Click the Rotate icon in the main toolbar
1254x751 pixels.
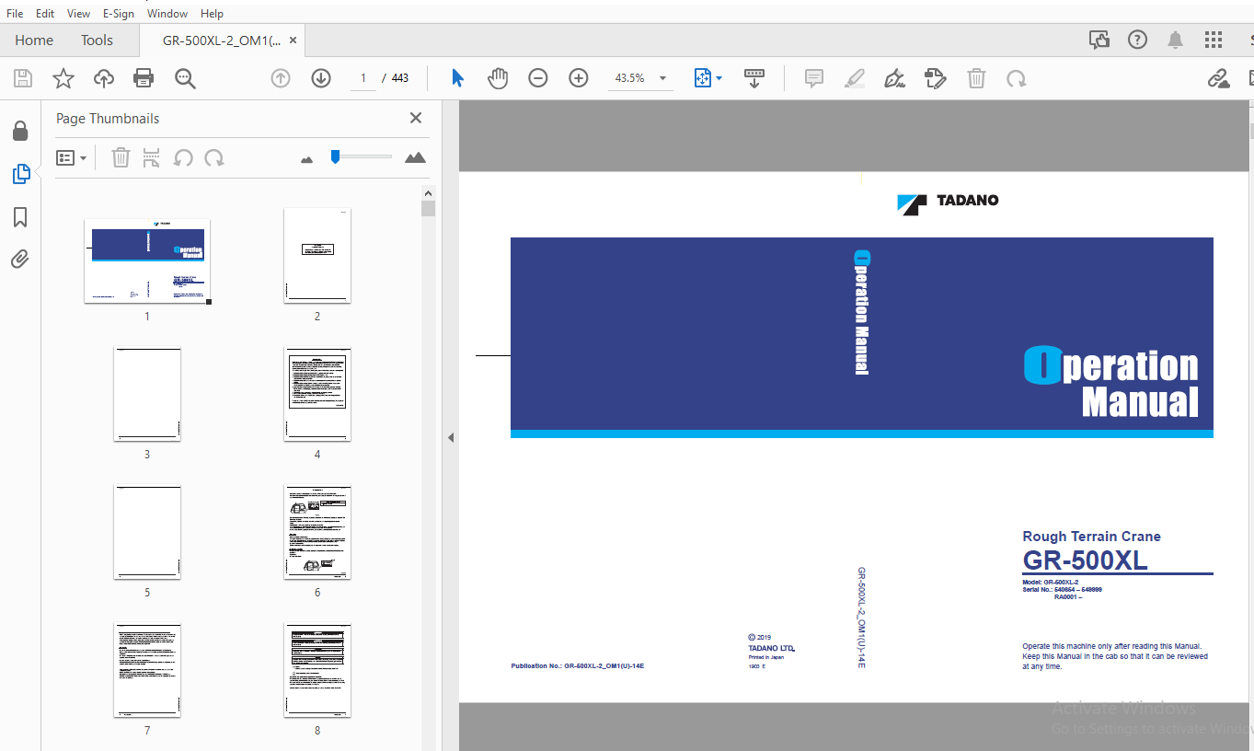[1017, 78]
